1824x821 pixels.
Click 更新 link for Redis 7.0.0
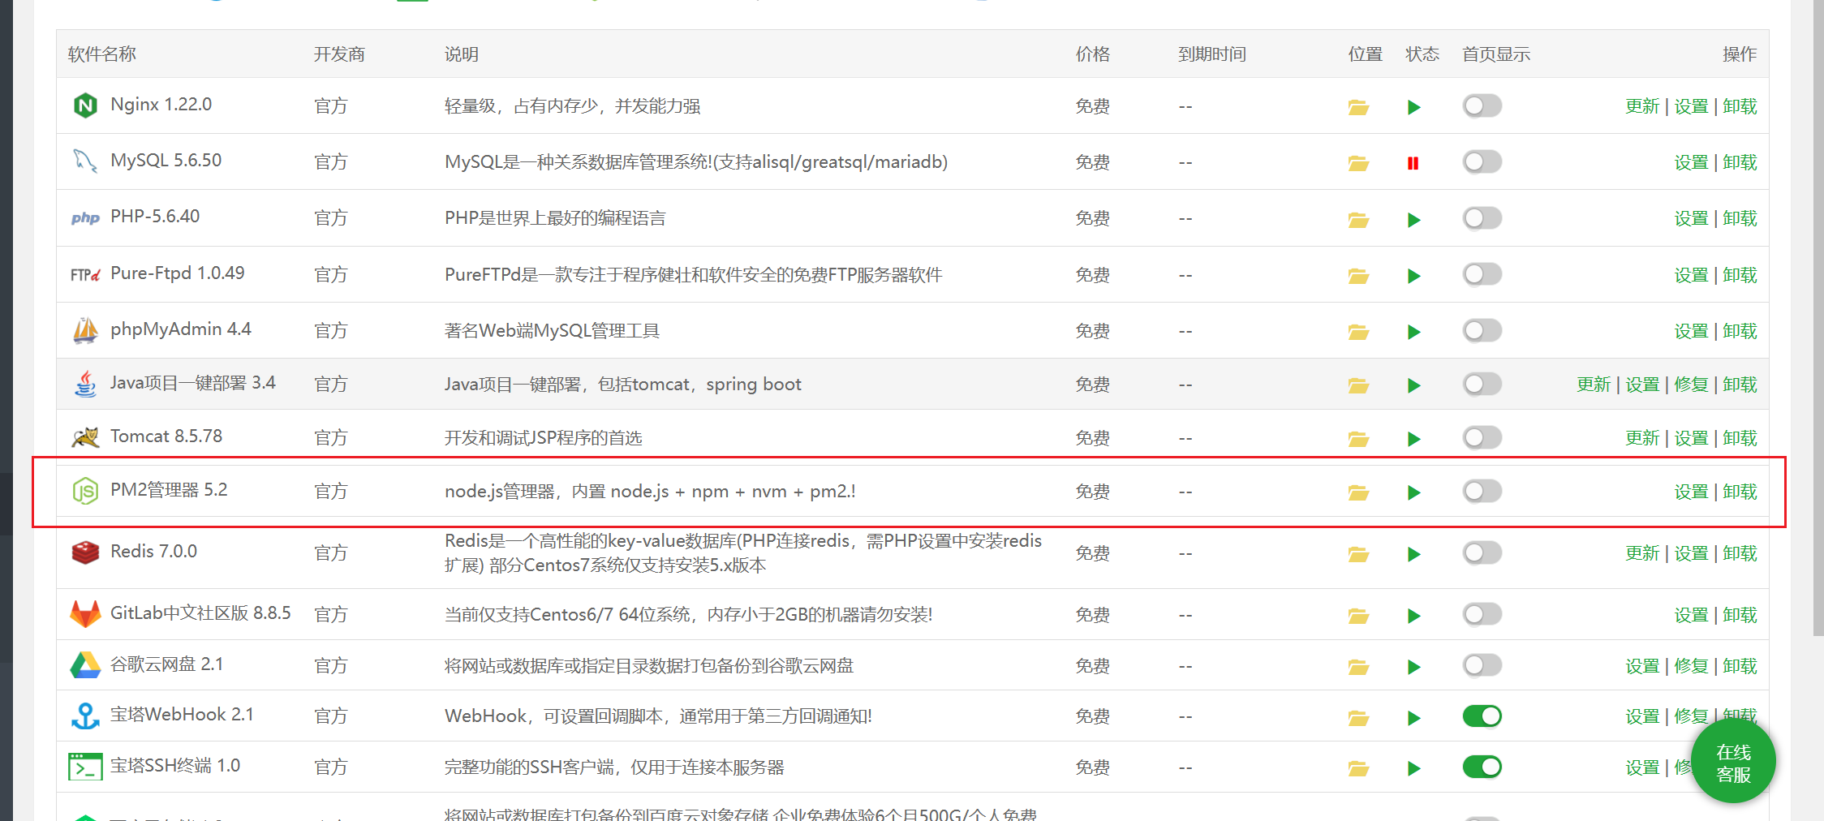[x=1642, y=553]
